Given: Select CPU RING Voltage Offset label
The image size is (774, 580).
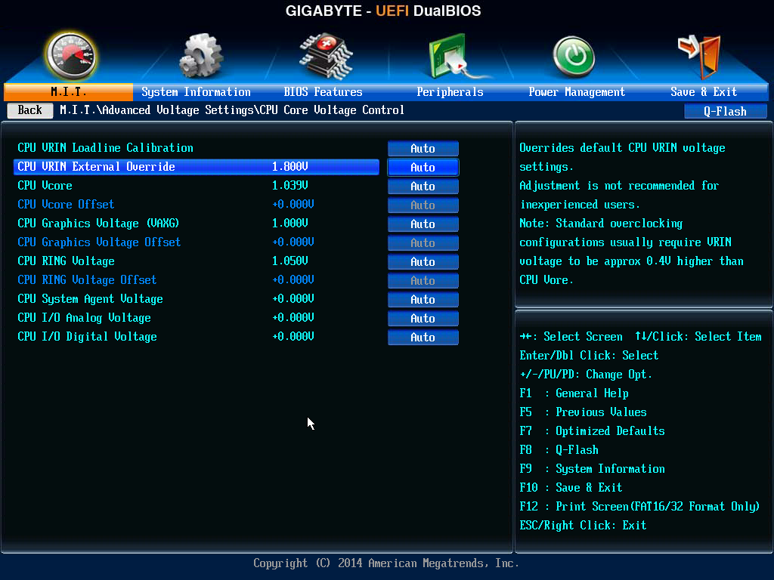Looking at the screenshot, I should tap(87, 279).
